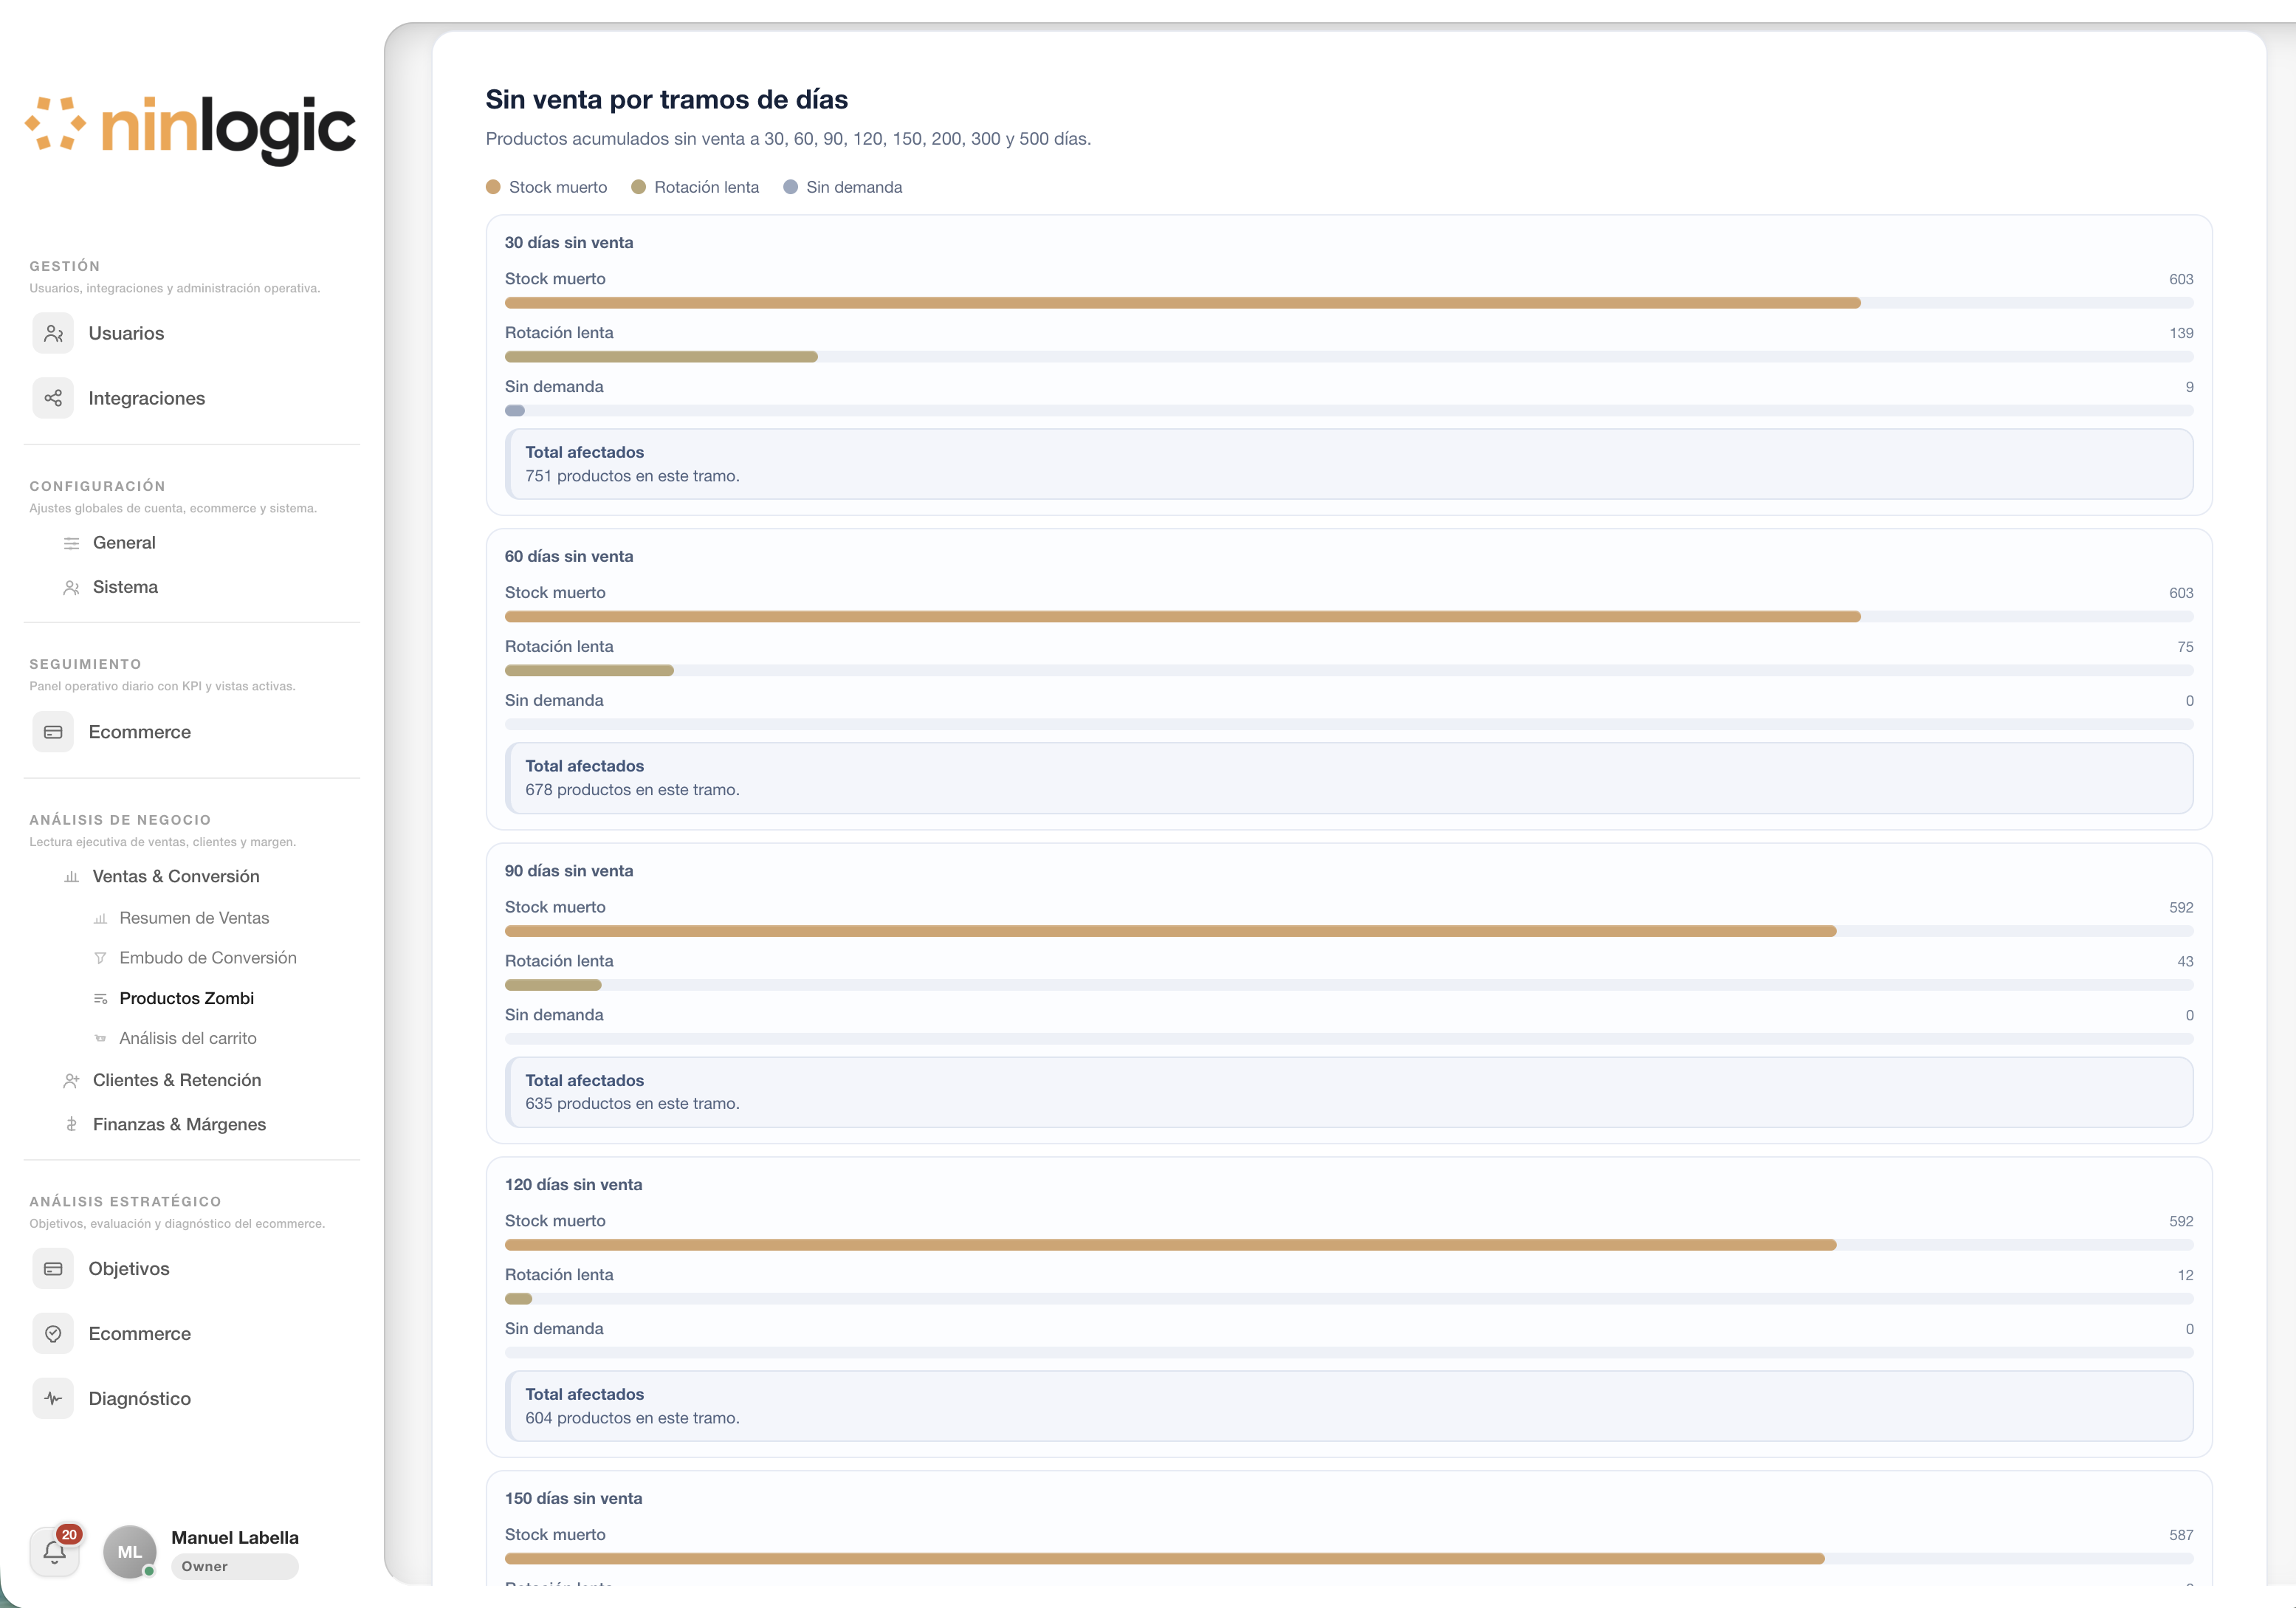Click Stock muerto bar in 120 días card
The width and height of the screenshot is (2296, 1608).
[1171, 1245]
